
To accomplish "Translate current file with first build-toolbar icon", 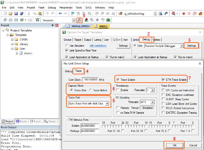I will tap(5, 20).
